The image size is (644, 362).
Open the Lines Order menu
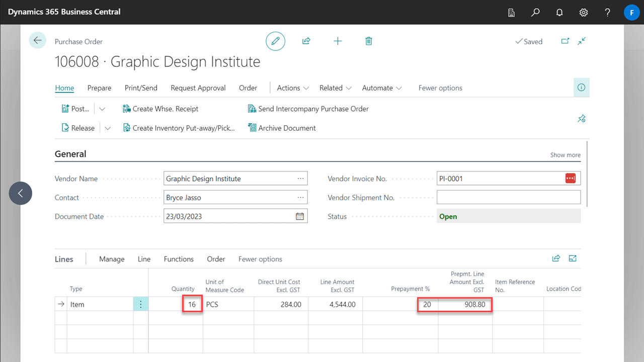(216, 259)
